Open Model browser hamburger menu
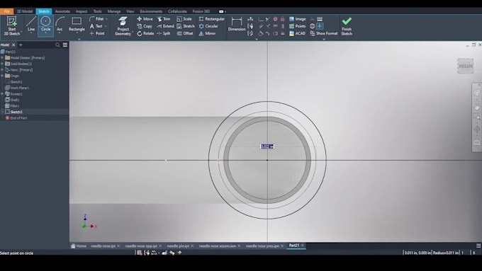The height and width of the screenshot is (271, 482). click(x=65, y=45)
